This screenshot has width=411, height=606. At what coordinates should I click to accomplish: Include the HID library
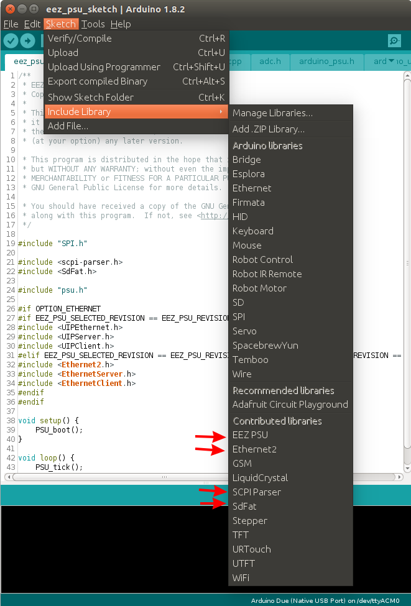pos(291,217)
